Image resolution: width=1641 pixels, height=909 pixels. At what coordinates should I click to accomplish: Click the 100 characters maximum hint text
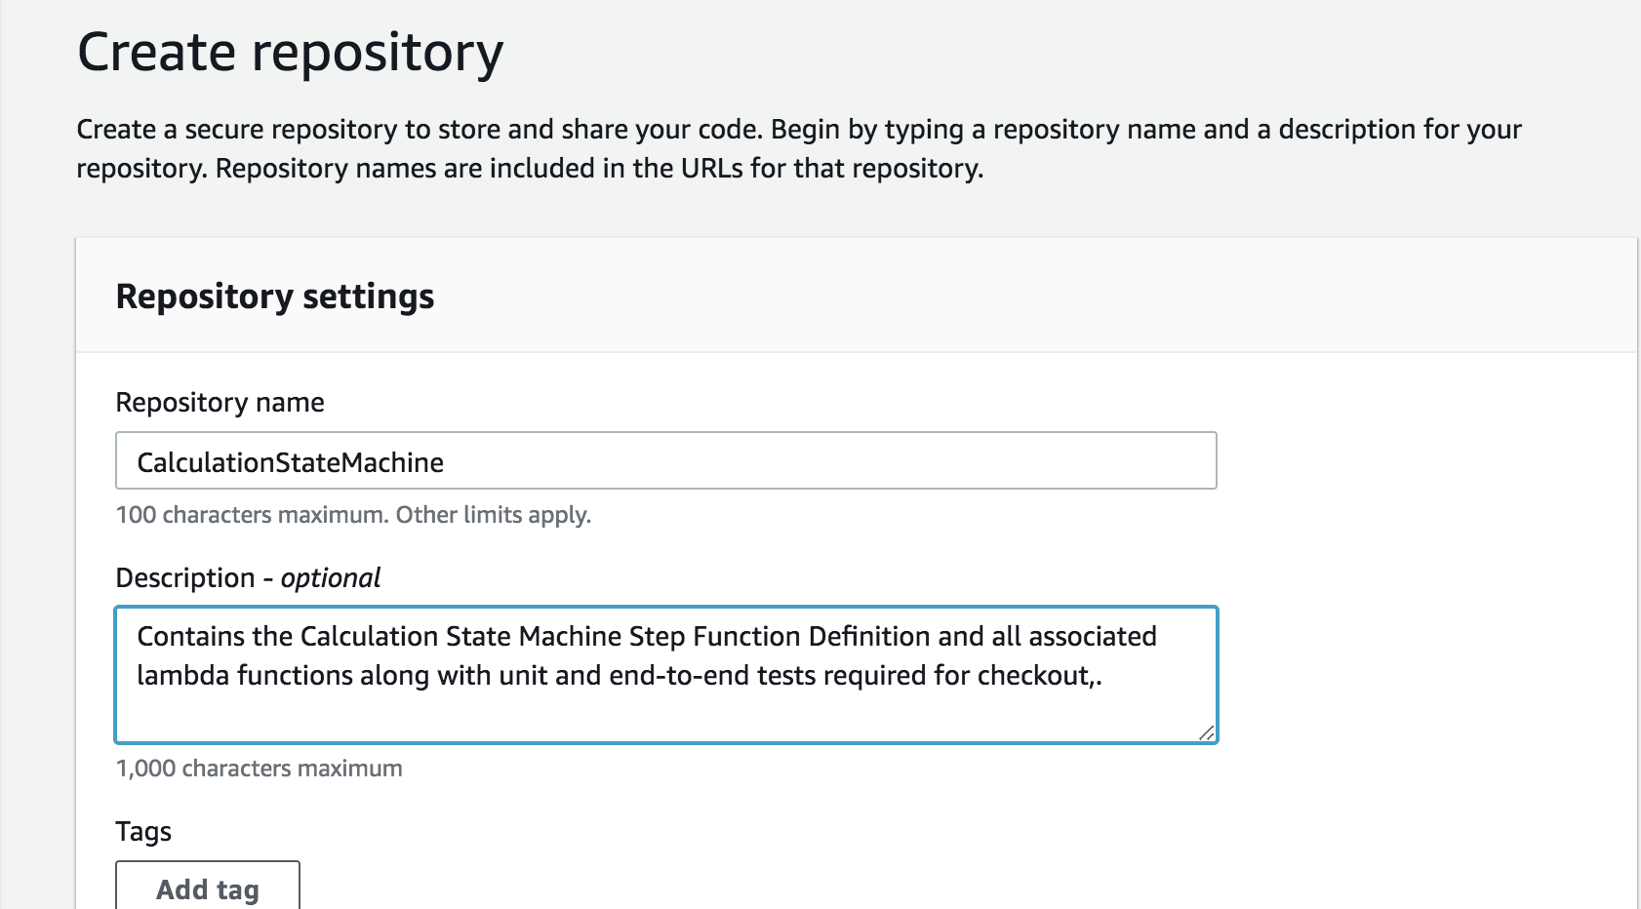click(x=352, y=514)
